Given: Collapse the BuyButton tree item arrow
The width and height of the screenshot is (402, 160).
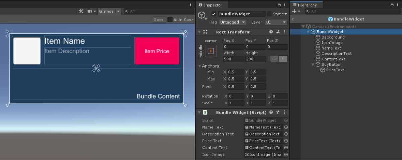Looking at the screenshot, I should point(314,65).
